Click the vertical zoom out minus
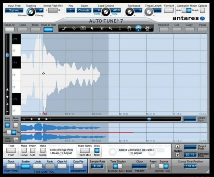This screenshot has height=177, width=214. click(7, 111)
